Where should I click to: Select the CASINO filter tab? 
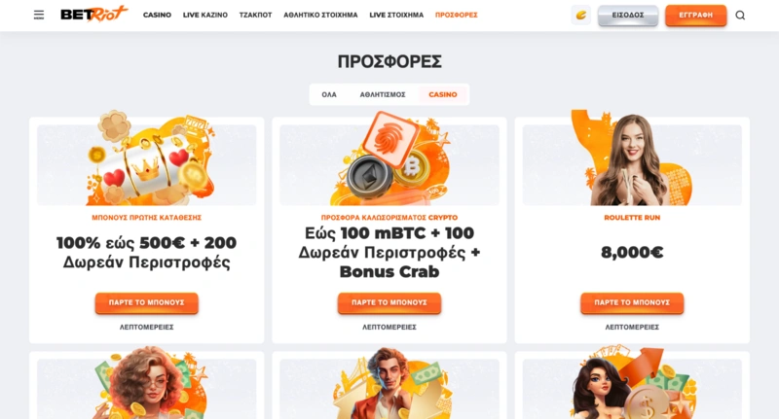(x=443, y=94)
